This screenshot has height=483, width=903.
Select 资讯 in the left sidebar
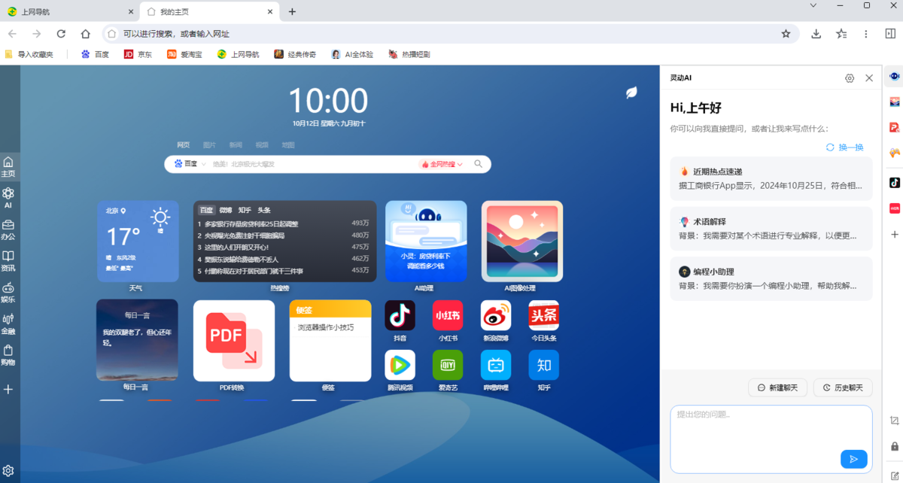(8, 261)
